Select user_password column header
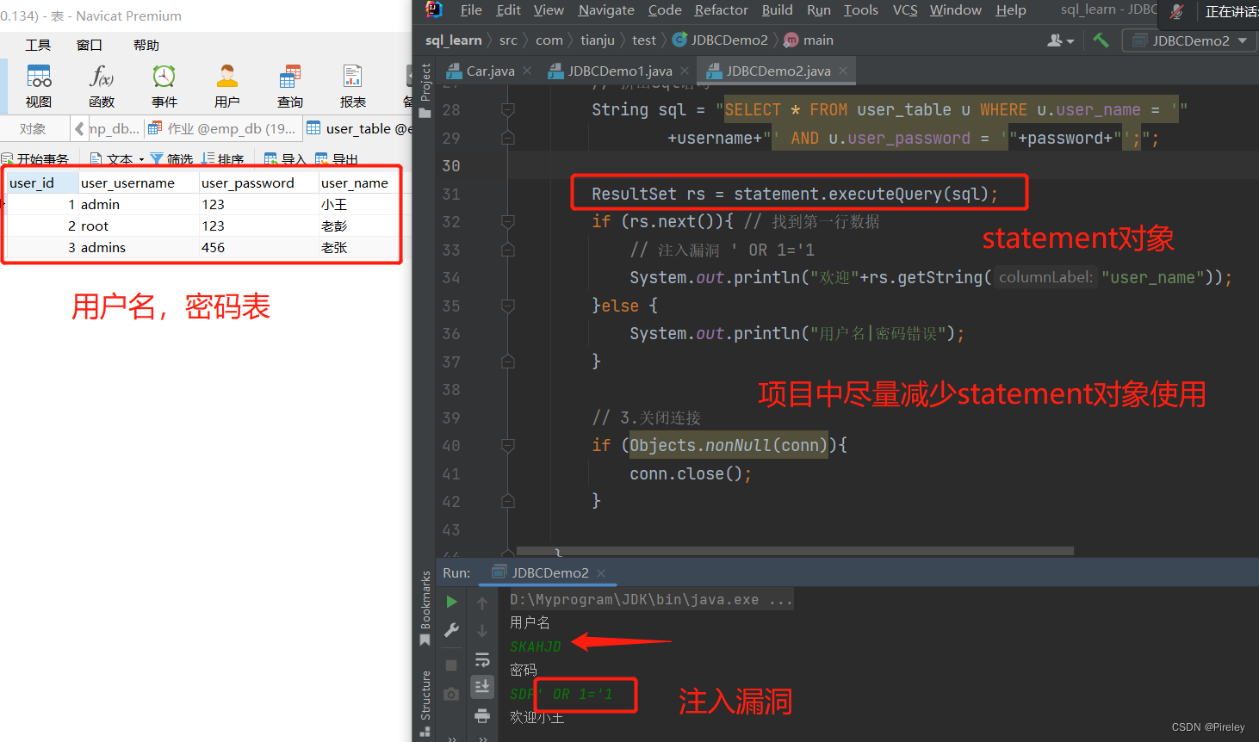The image size is (1259, 742). pyautogui.click(x=257, y=182)
